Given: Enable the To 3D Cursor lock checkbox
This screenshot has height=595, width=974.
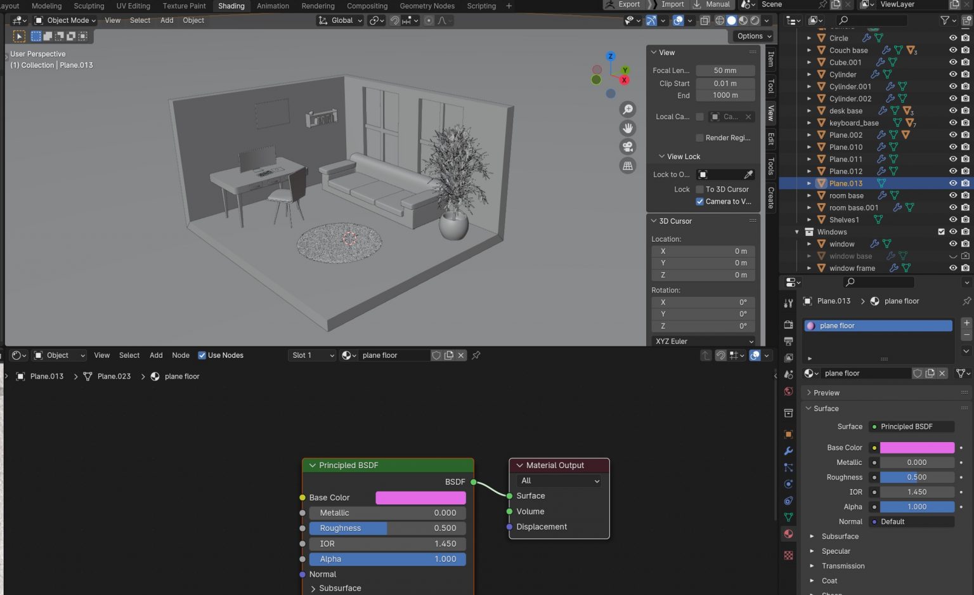Looking at the screenshot, I should pyautogui.click(x=699, y=189).
